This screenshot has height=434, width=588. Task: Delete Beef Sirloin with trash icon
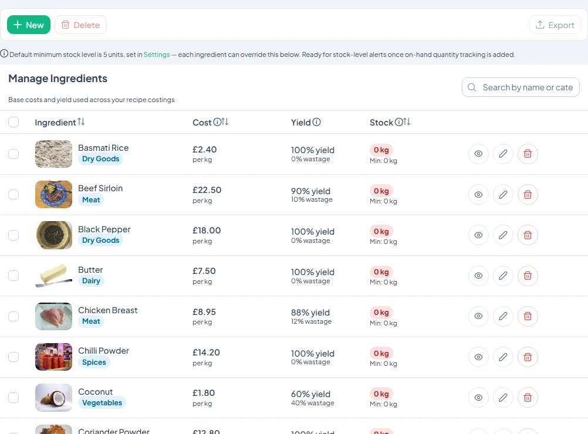tap(528, 195)
